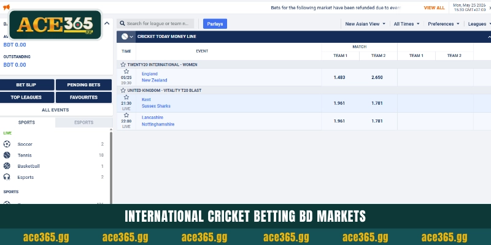Click the All Events link

[55, 110]
